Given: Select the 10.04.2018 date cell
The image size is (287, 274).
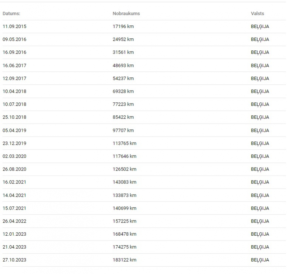Looking at the screenshot, I should tap(14, 91).
